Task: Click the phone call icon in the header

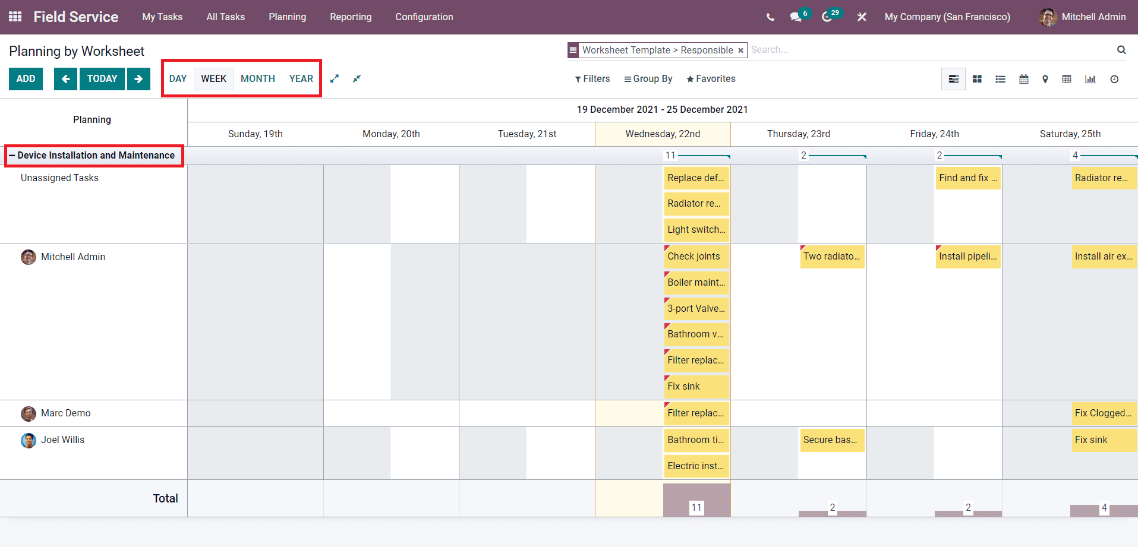Action: pos(770,17)
